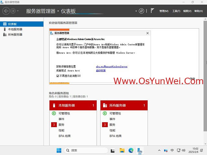Open 性能 in 本地服务器 tile
The image size is (207, 155).
(61, 130)
